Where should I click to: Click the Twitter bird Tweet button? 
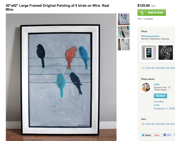click(x=146, y=135)
